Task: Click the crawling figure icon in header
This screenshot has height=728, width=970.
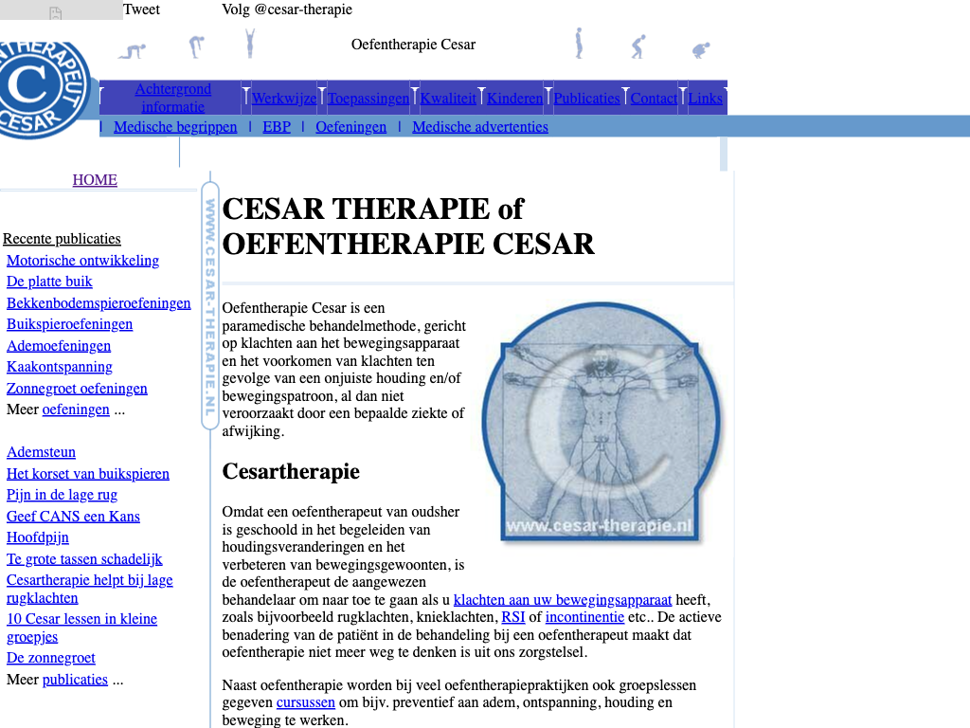Action: [132, 49]
